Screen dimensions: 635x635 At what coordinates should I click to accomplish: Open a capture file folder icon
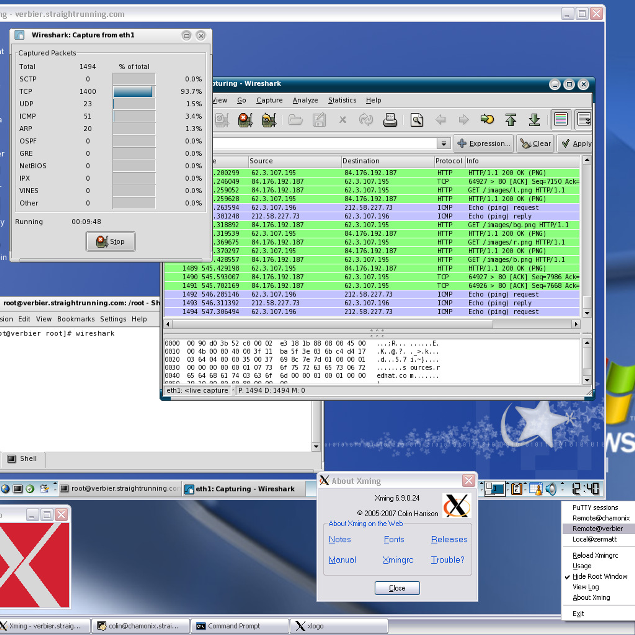[x=295, y=119]
